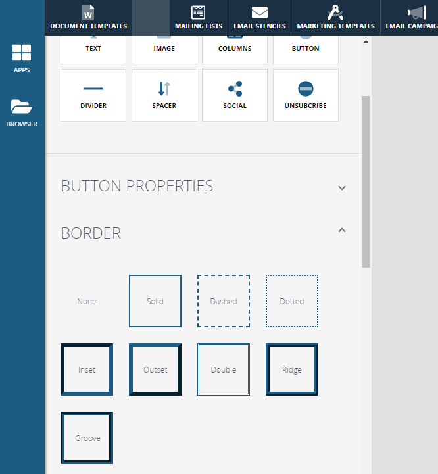Open the Email Stencils tab
Screen dimensions: 438x474
click(x=260, y=18)
